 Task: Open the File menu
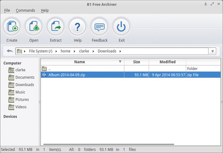point(7,10)
